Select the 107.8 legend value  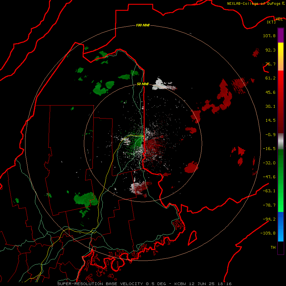(x=269, y=36)
